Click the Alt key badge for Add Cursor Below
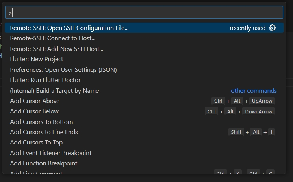 pos(230,111)
